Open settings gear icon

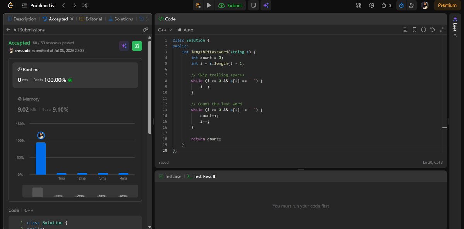[x=372, y=5]
